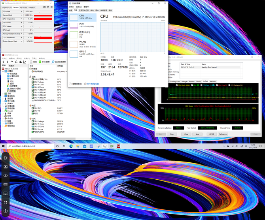Open the notification center icon

tap(260, 146)
